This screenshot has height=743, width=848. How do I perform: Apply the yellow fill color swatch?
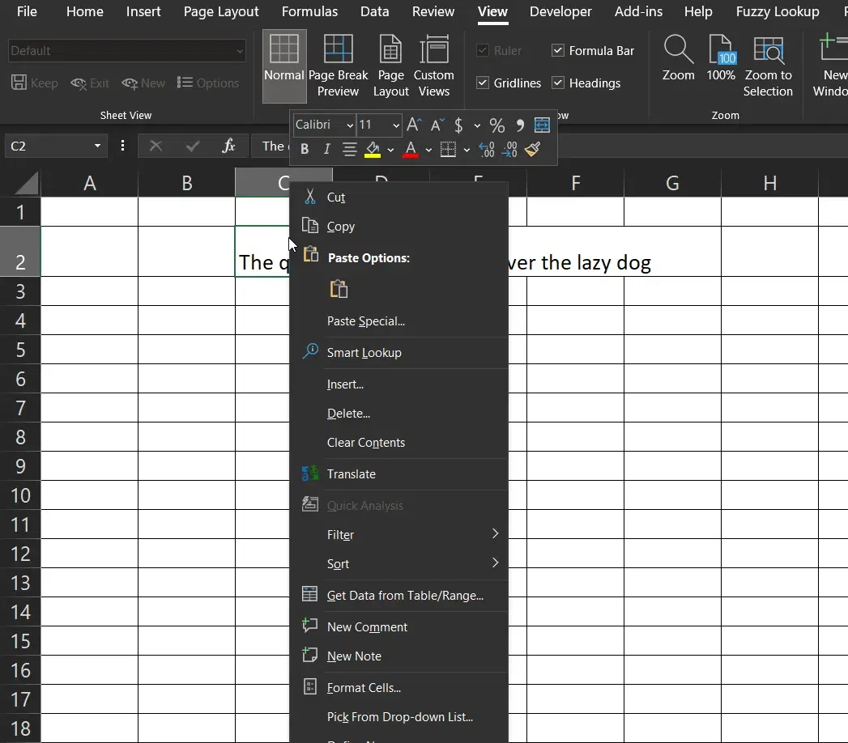373,150
